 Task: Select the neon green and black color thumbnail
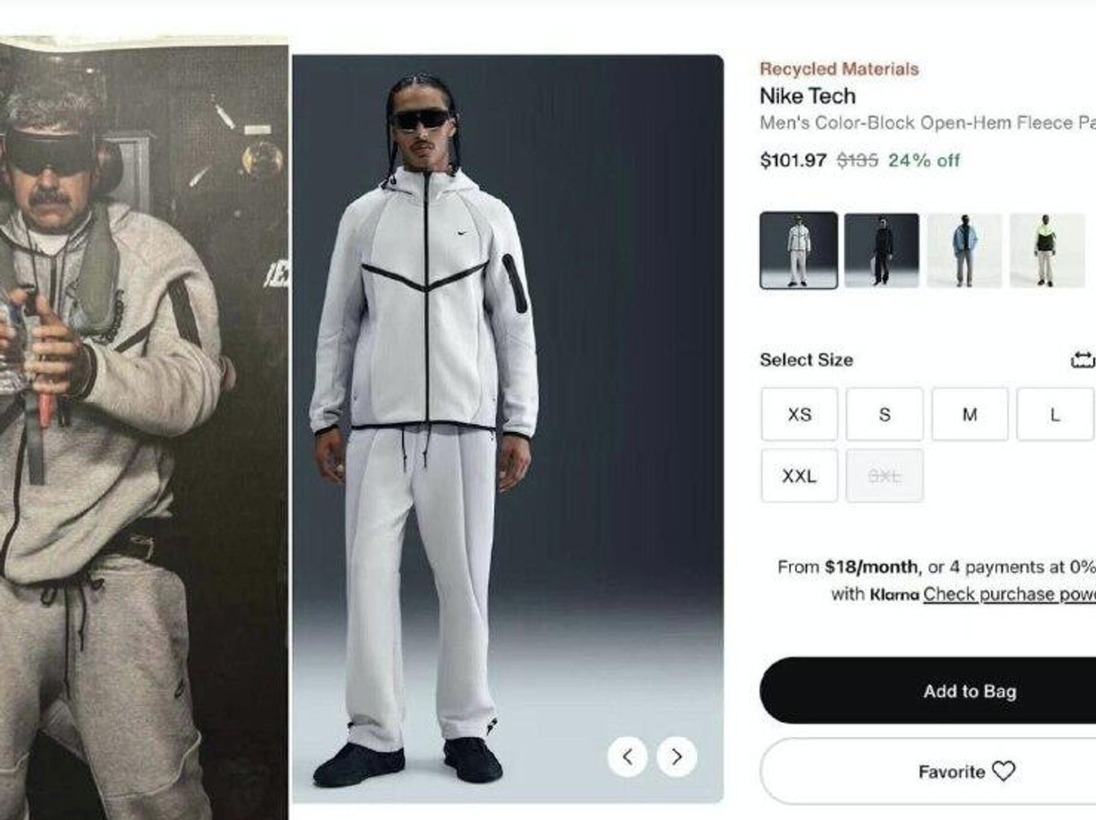coord(1046,250)
